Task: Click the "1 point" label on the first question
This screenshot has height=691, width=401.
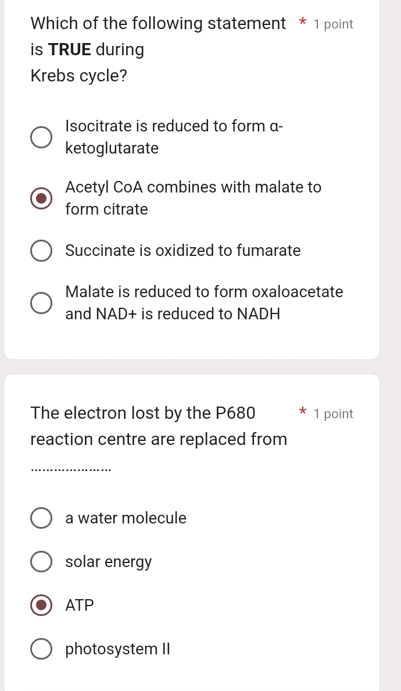Action: pyautogui.click(x=333, y=24)
